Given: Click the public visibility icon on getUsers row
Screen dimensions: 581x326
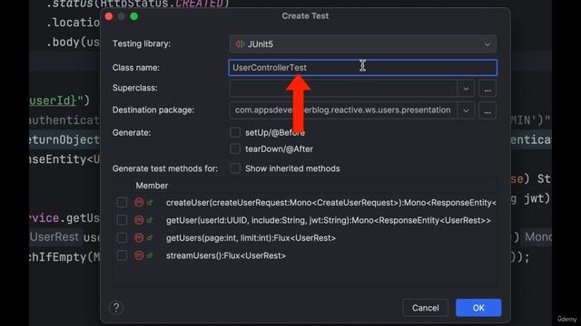Looking at the screenshot, I should pos(150,237).
